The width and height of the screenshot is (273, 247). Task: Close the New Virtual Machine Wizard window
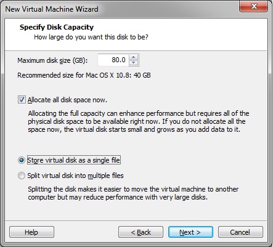[254, 6]
